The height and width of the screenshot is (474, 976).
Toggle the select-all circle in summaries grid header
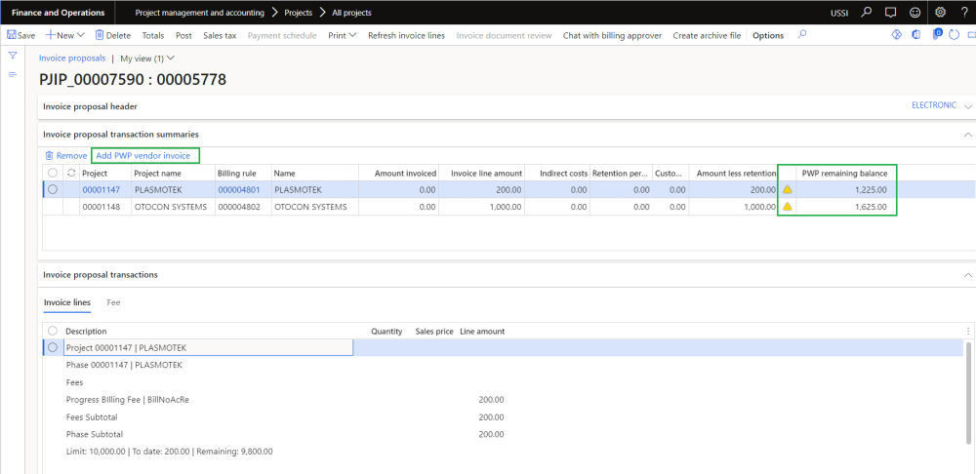[53, 173]
